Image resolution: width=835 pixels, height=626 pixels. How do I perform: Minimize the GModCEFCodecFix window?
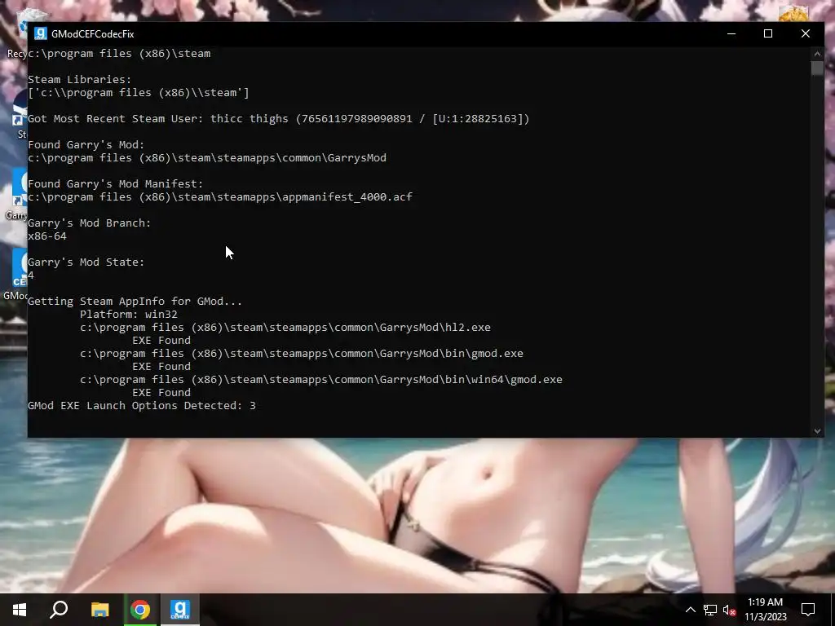(x=731, y=33)
